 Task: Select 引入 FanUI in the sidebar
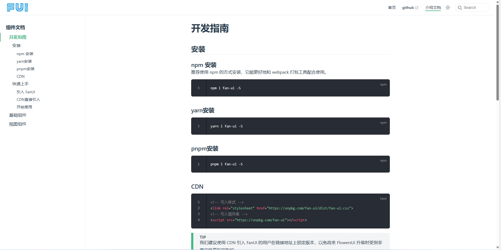pos(26,92)
